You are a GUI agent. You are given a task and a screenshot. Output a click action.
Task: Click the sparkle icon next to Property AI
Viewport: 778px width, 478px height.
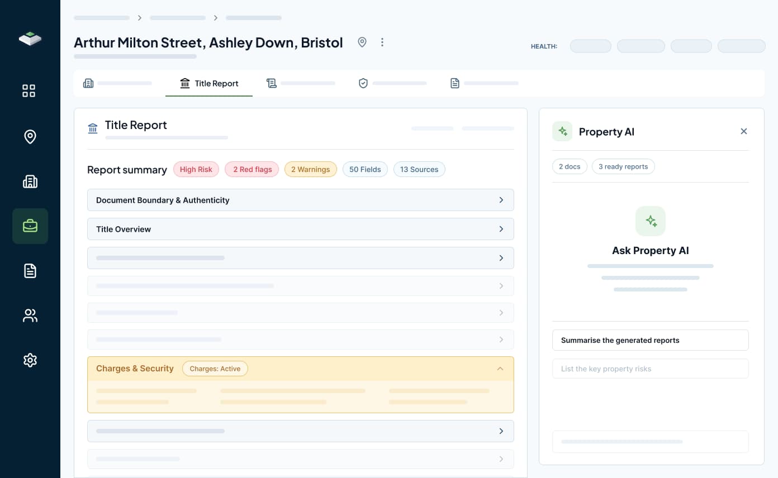point(562,131)
